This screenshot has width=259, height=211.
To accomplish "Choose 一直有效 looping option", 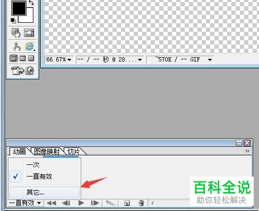I will [45, 177].
